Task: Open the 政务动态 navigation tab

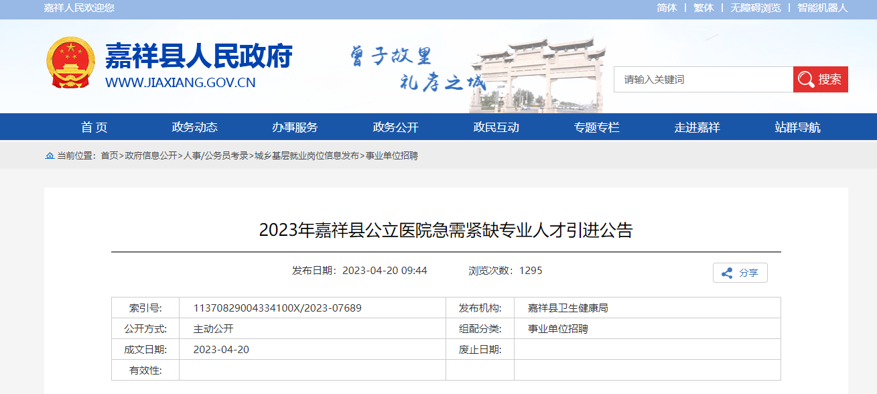Action: [x=194, y=127]
